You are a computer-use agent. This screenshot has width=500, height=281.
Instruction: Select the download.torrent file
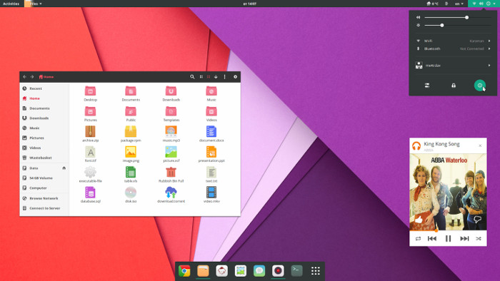171,193
